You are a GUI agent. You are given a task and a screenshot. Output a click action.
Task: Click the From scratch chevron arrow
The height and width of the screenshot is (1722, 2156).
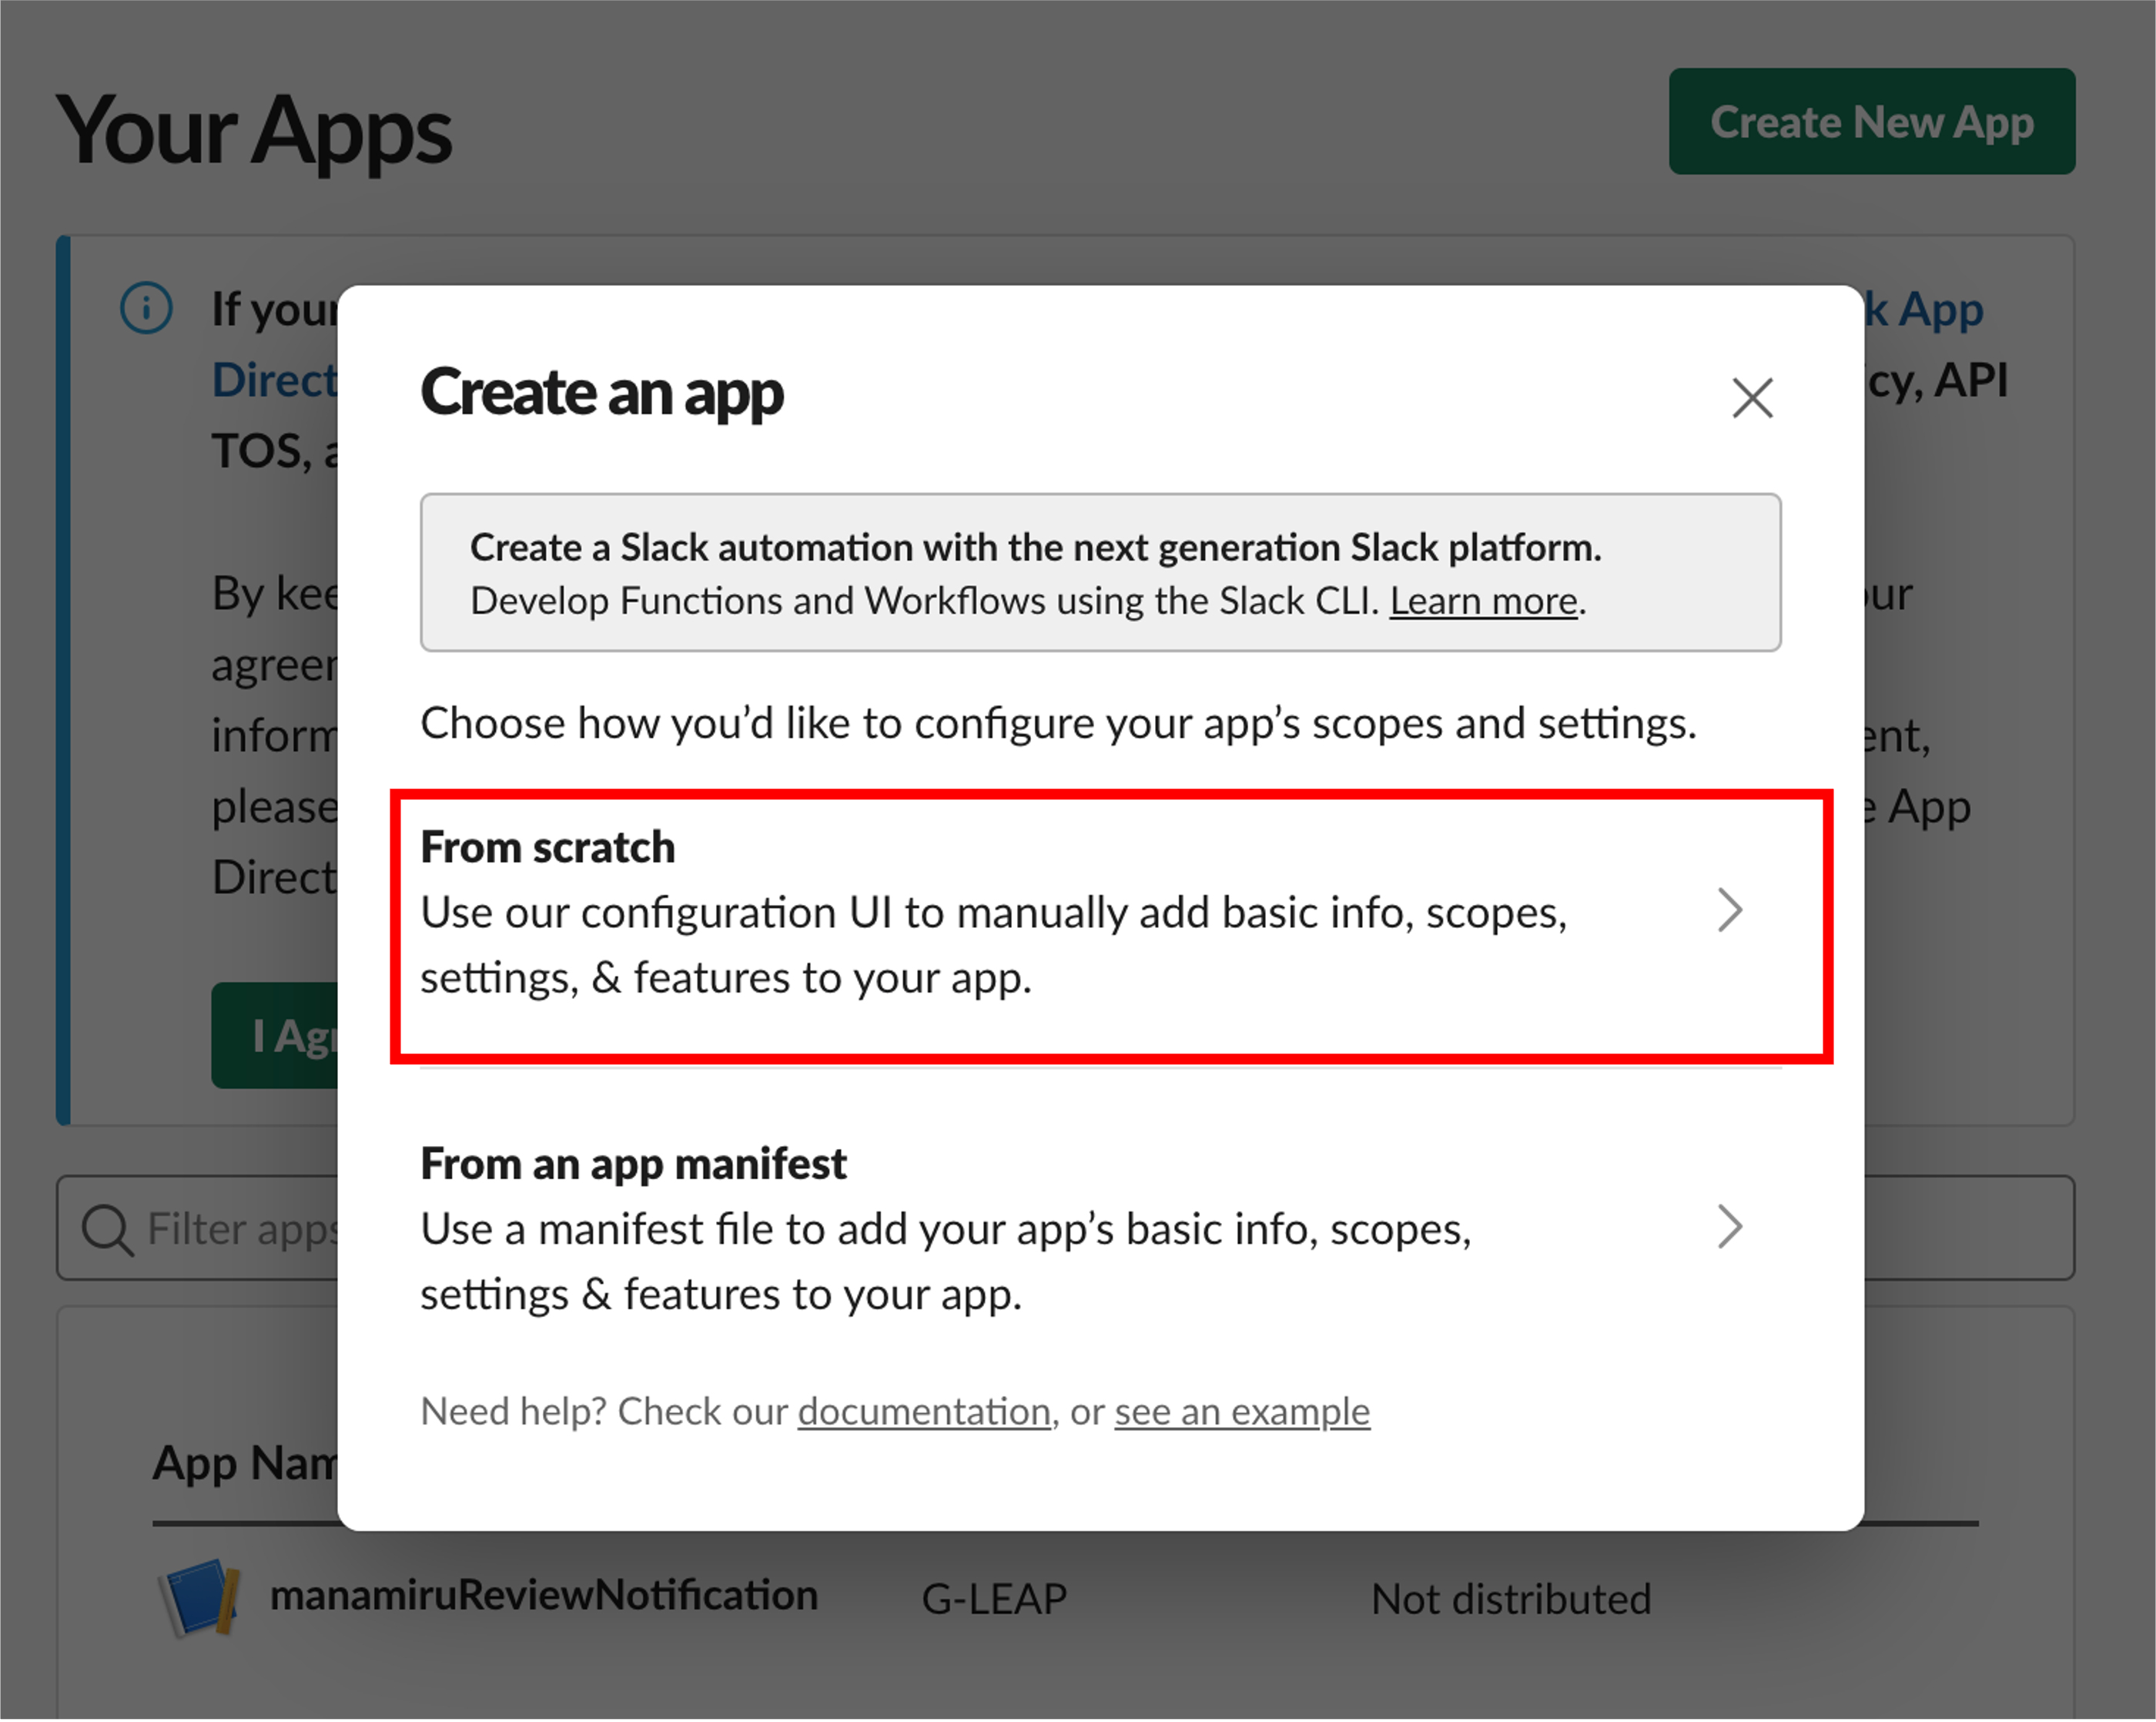point(1730,910)
